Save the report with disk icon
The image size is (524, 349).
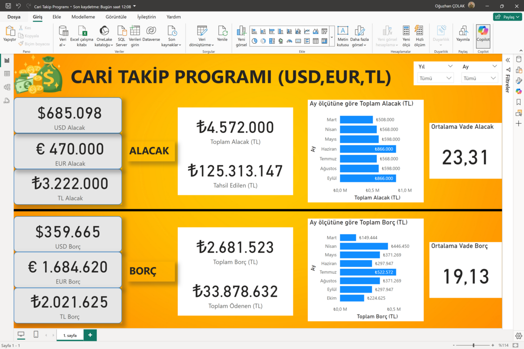pos(8,6)
